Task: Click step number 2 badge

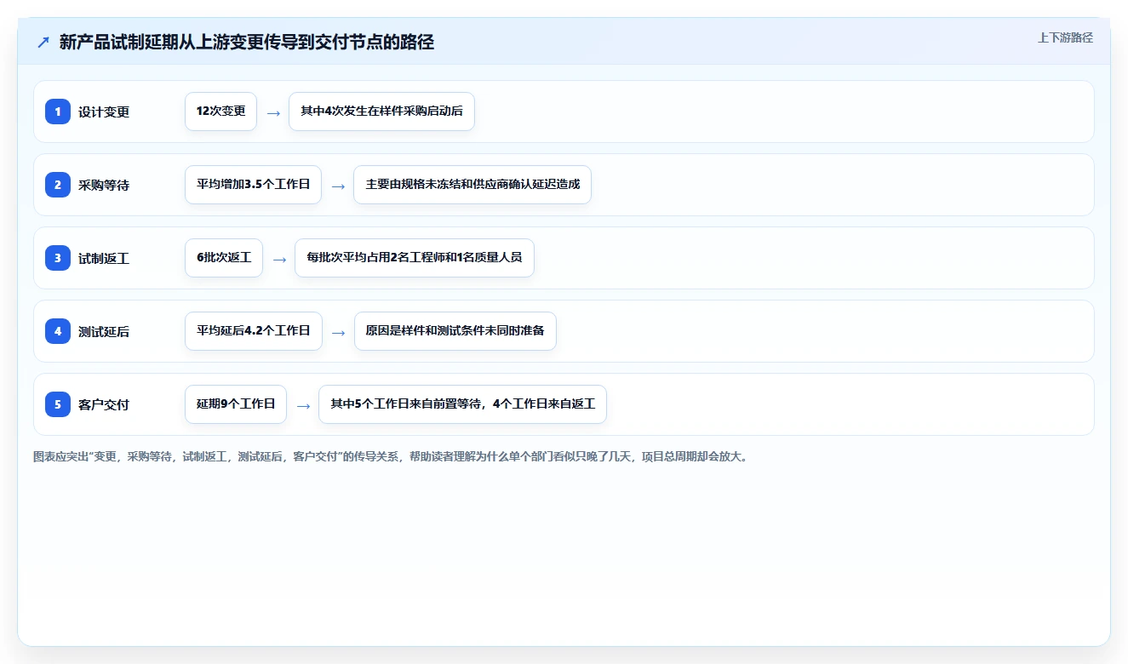Action: click(x=58, y=185)
